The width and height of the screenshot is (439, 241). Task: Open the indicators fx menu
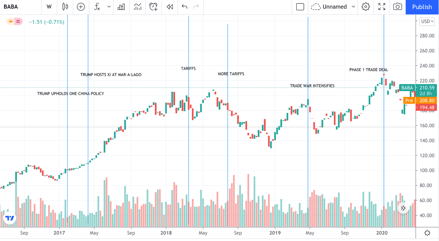[97, 7]
